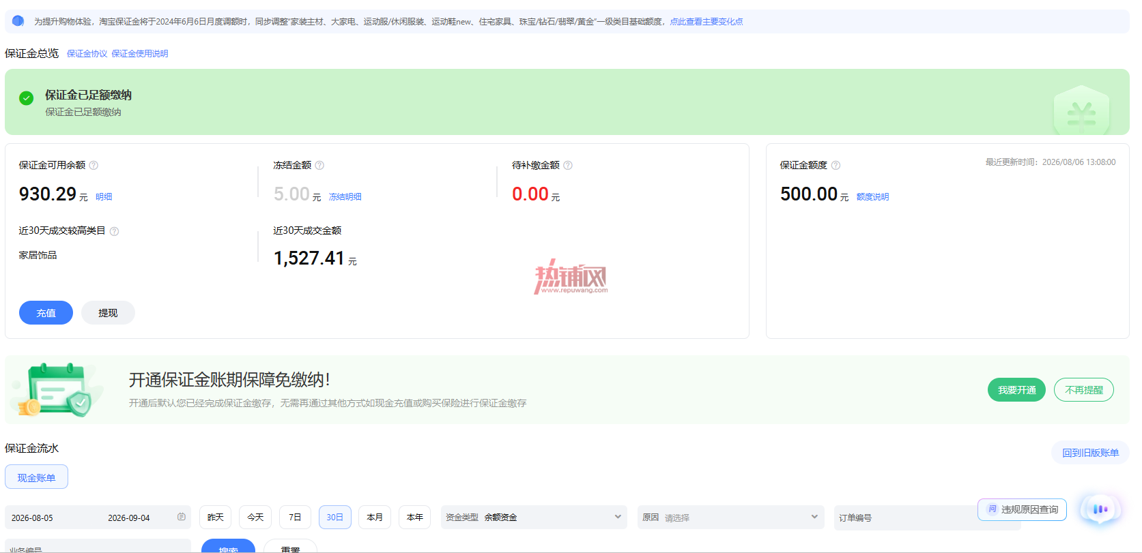Switch to the 现金账单 tab
Viewport: 1142px width, 553px height.
coord(36,477)
